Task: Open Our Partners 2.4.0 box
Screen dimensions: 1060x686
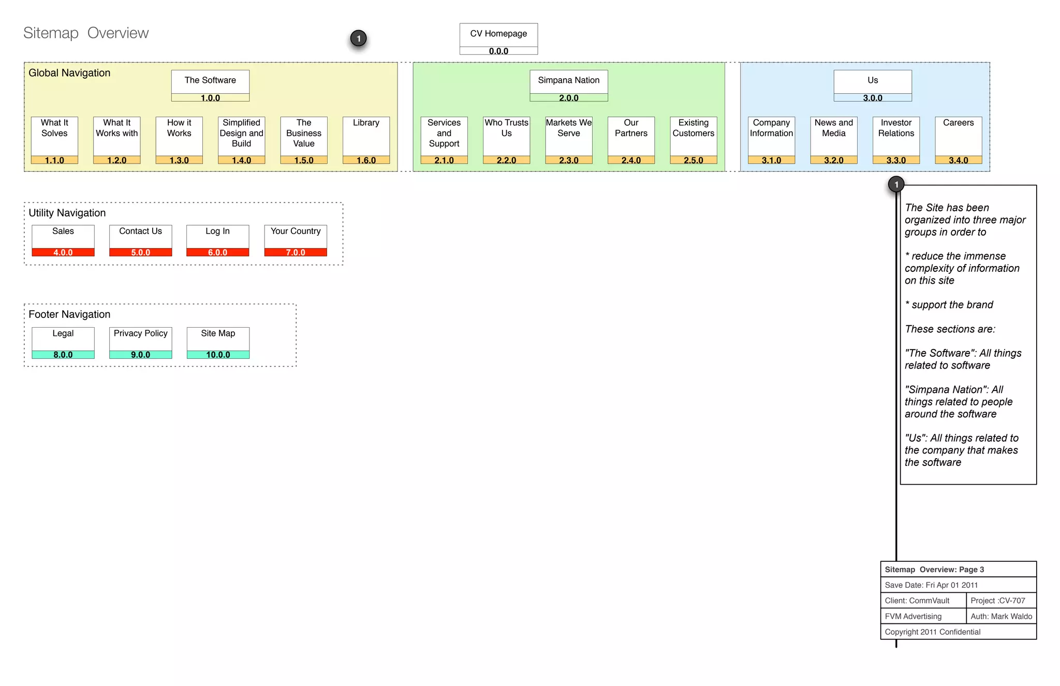Action: (x=631, y=140)
